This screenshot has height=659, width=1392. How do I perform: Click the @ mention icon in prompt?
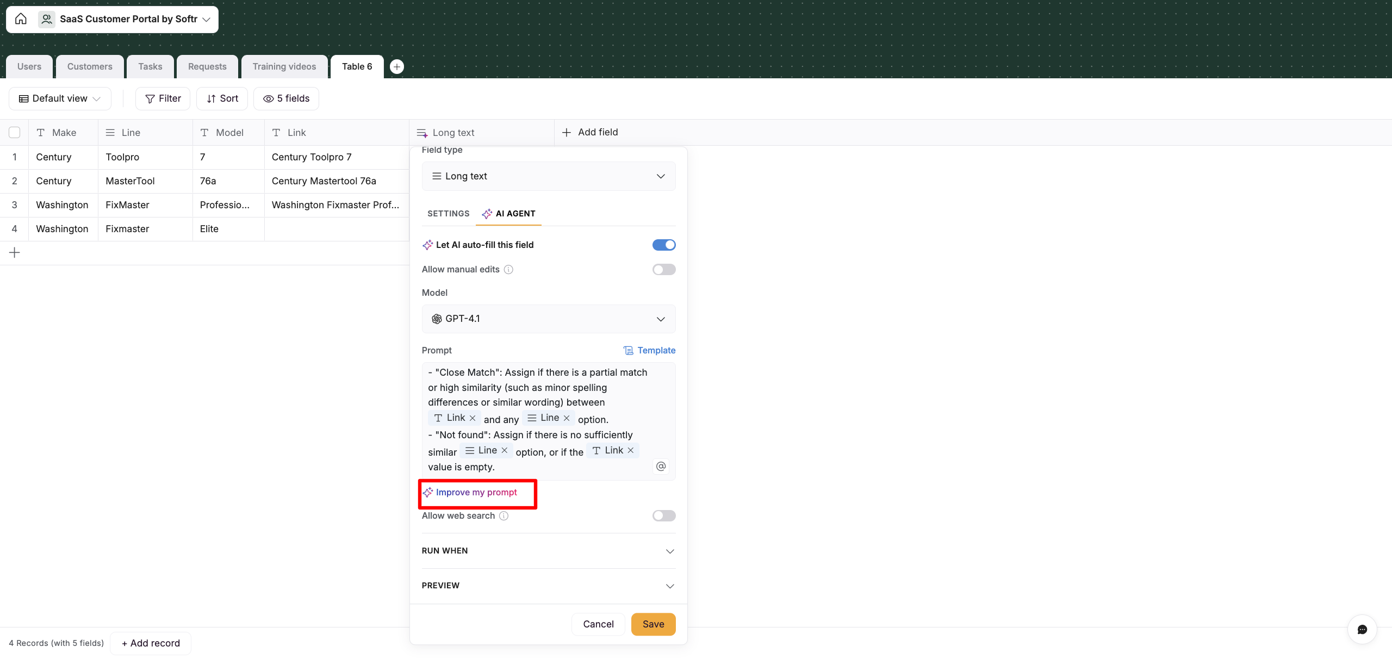pyautogui.click(x=661, y=466)
